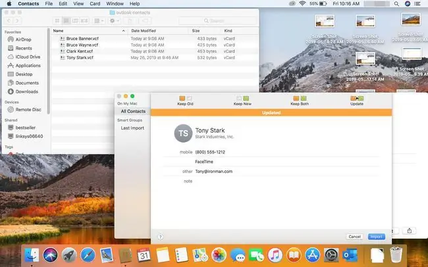The image size is (428, 267).
Task: Open the Finder arrange-by dropdown
Action: (99, 21)
